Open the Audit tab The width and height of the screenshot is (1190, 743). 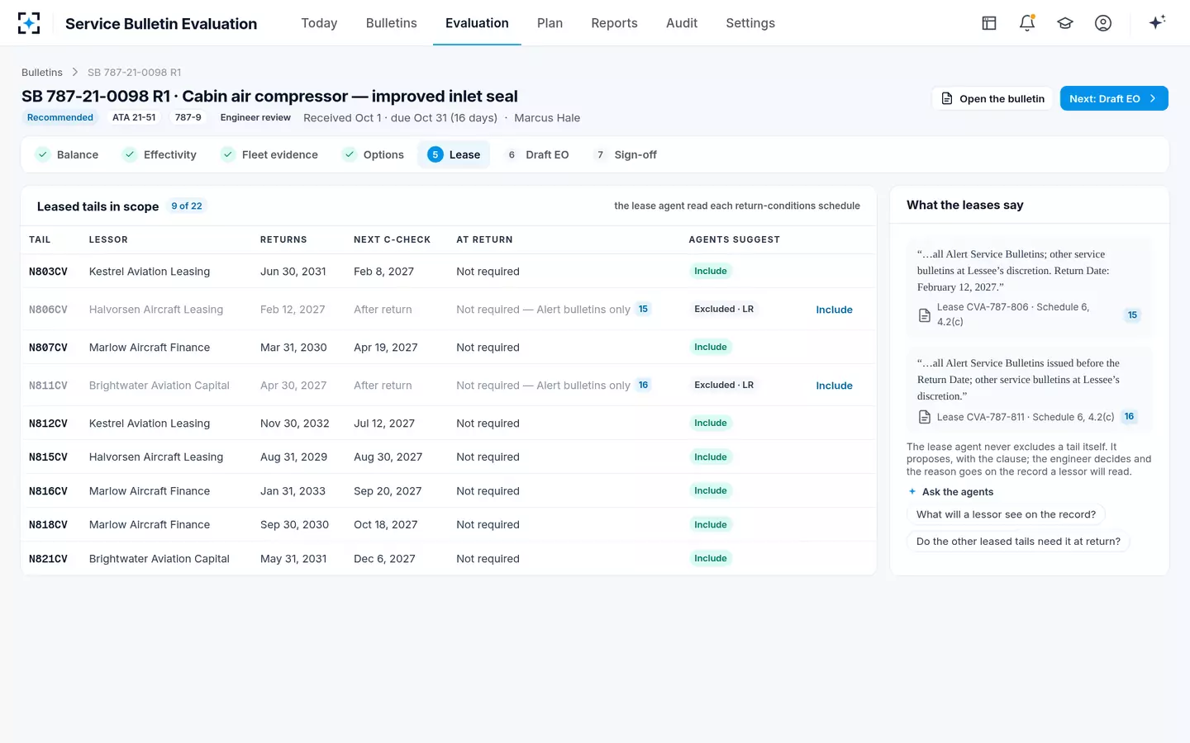pos(682,23)
